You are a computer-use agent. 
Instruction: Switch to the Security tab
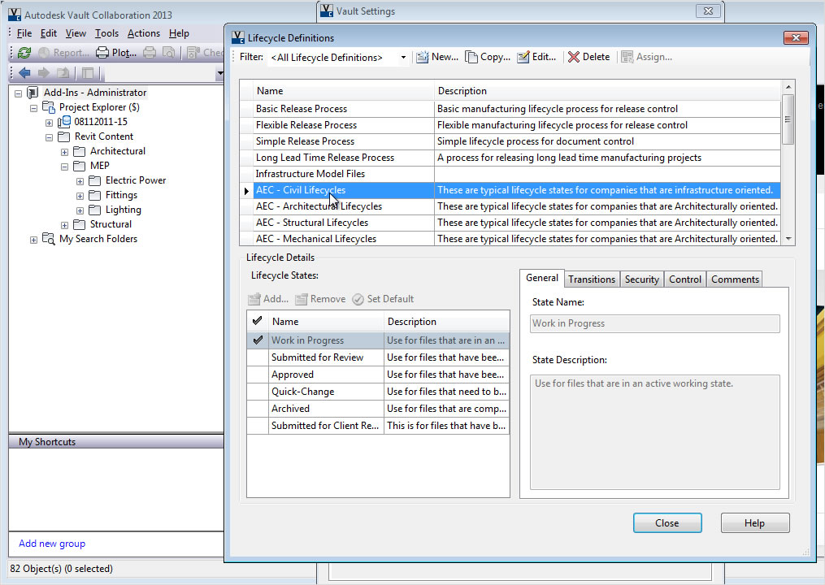pyautogui.click(x=642, y=279)
